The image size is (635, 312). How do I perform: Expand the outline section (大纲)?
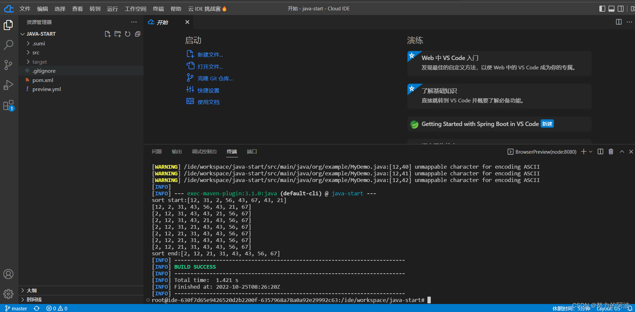[x=32, y=290]
